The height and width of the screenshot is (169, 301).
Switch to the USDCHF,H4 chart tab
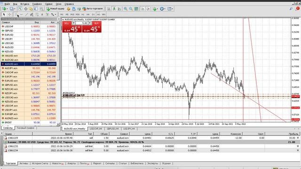(x=96, y=129)
